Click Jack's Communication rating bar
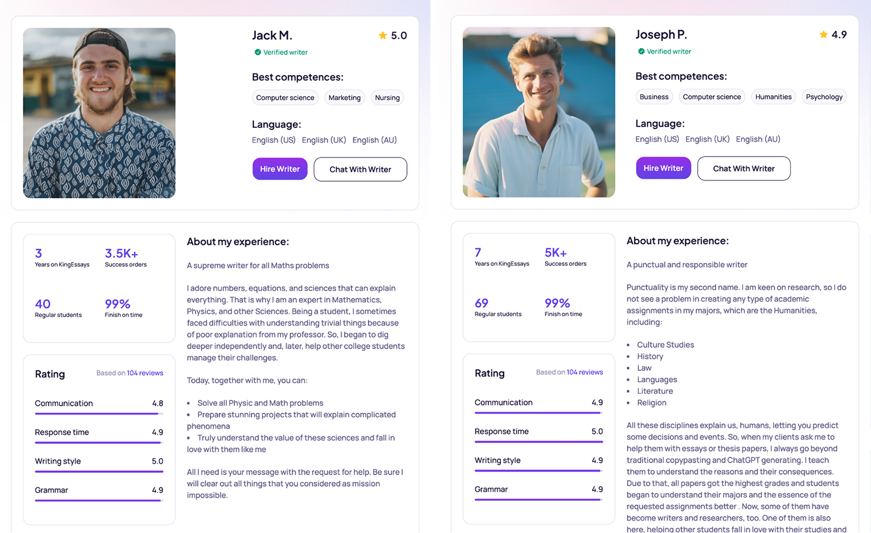Image resolution: width=871 pixels, height=533 pixels. coord(99,414)
